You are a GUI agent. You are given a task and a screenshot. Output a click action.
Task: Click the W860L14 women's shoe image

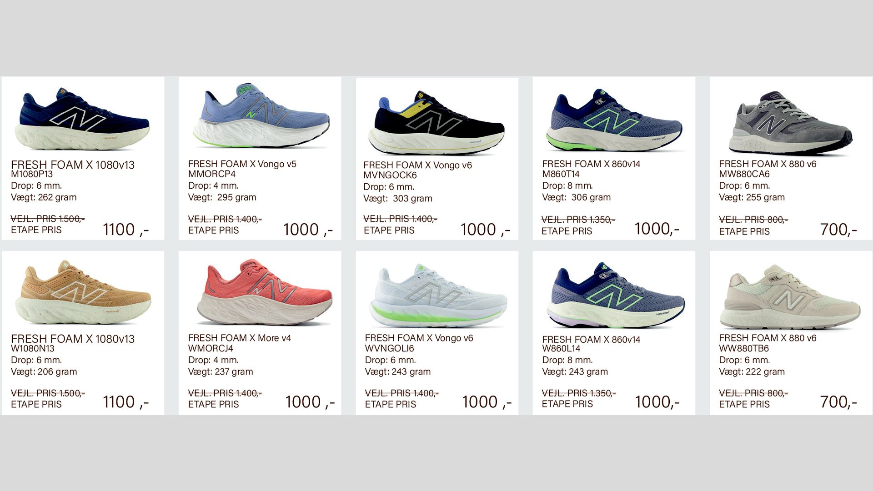tap(616, 295)
